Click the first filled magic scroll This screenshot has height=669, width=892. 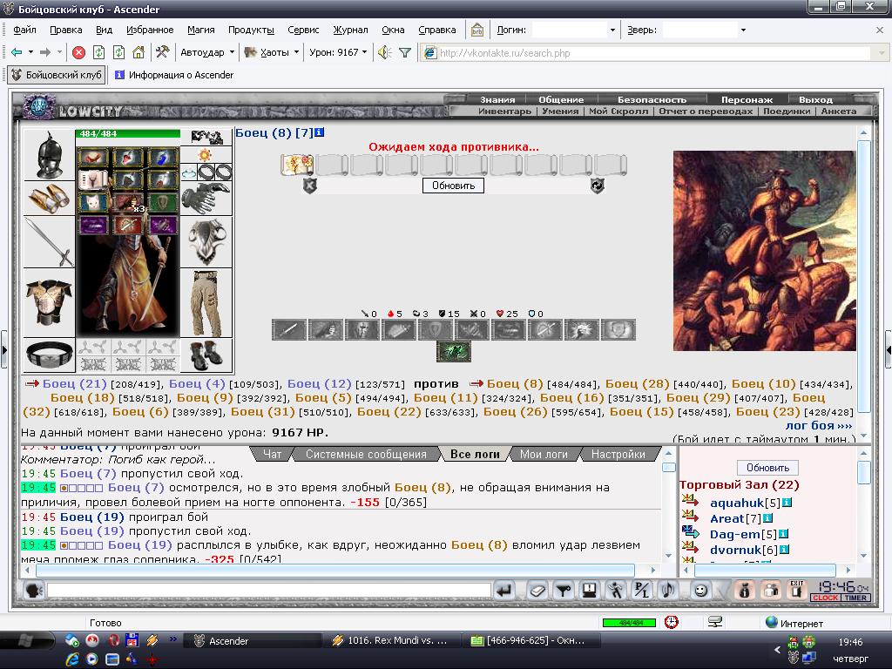point(297,165)
